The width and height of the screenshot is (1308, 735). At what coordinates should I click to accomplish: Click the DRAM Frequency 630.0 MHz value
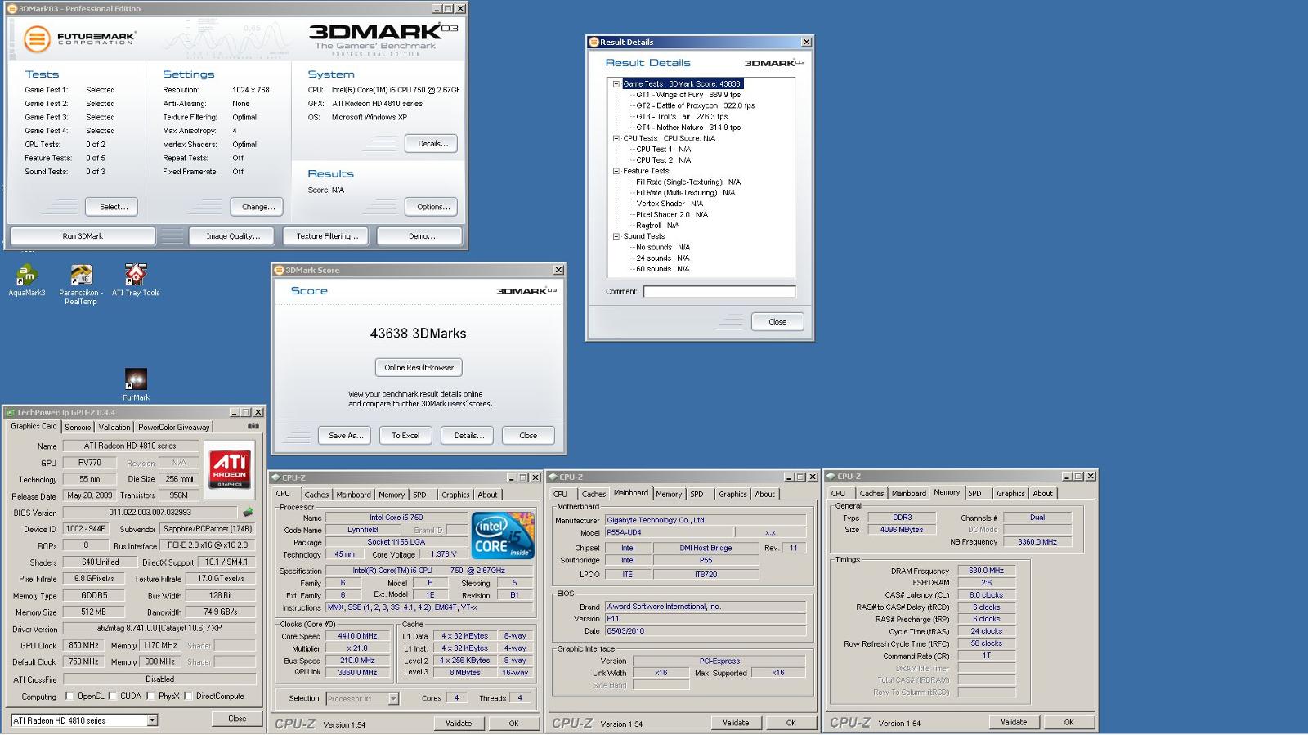[986, 571]
